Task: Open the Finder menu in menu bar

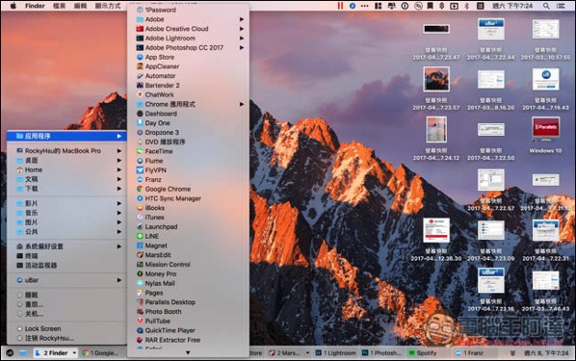Action: pyautogui.click(x=35, y=6)
